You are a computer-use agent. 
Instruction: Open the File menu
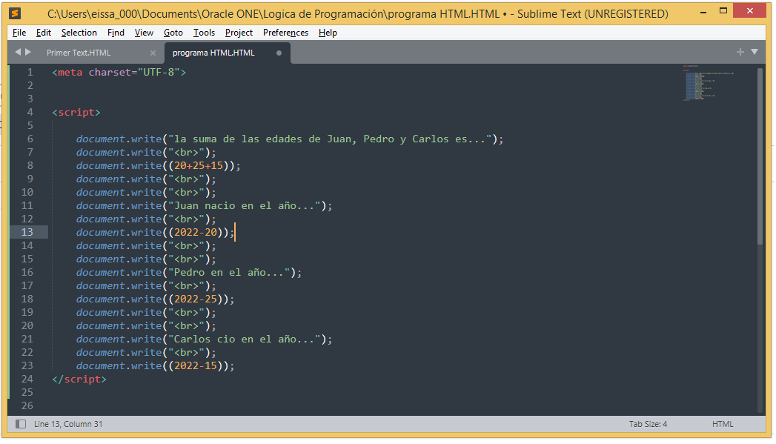19,33
